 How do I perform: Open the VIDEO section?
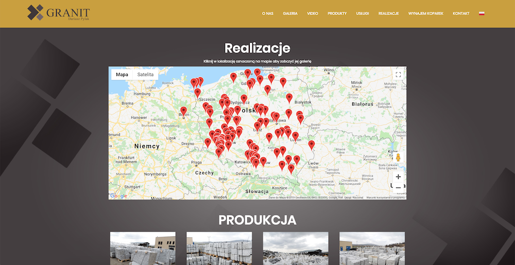(313, 13)
